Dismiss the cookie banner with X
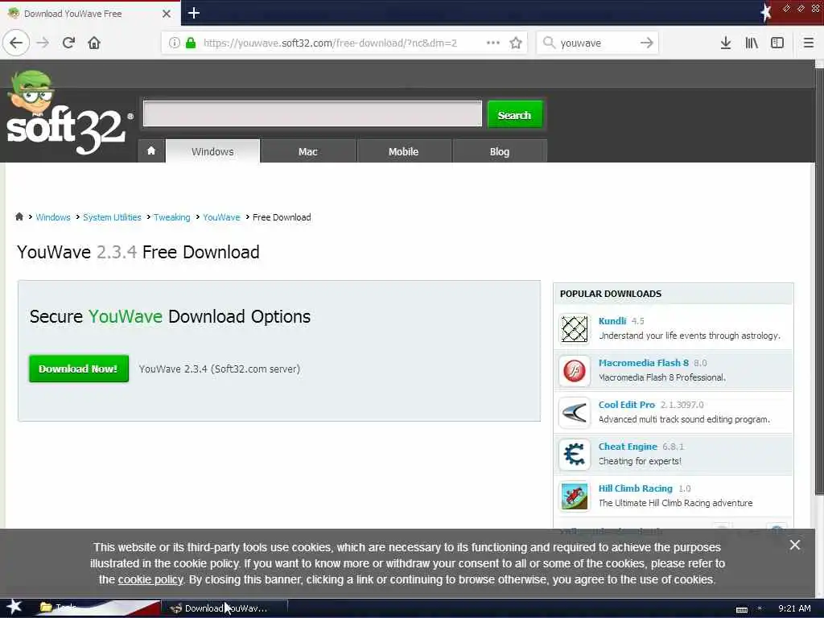 pyautogui.click(x=794, y=545)
